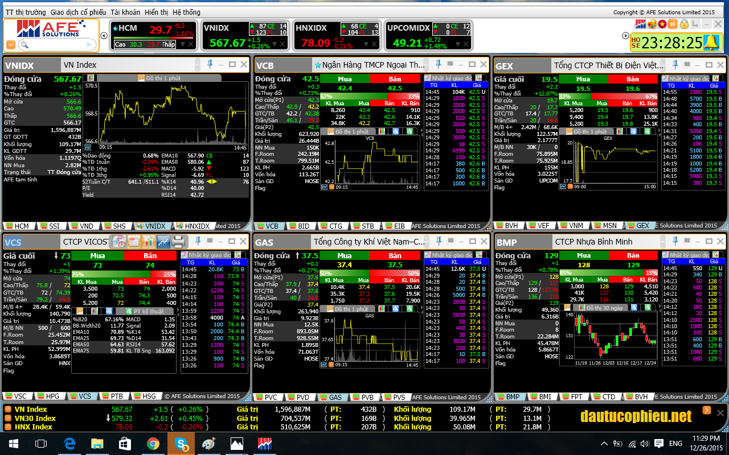729x455 pixels.
Task: Click the Bán header in GAS panel
Action: [395, 256]
